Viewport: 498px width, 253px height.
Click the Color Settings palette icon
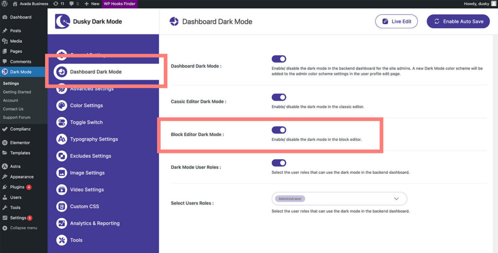tap(62, 105)
